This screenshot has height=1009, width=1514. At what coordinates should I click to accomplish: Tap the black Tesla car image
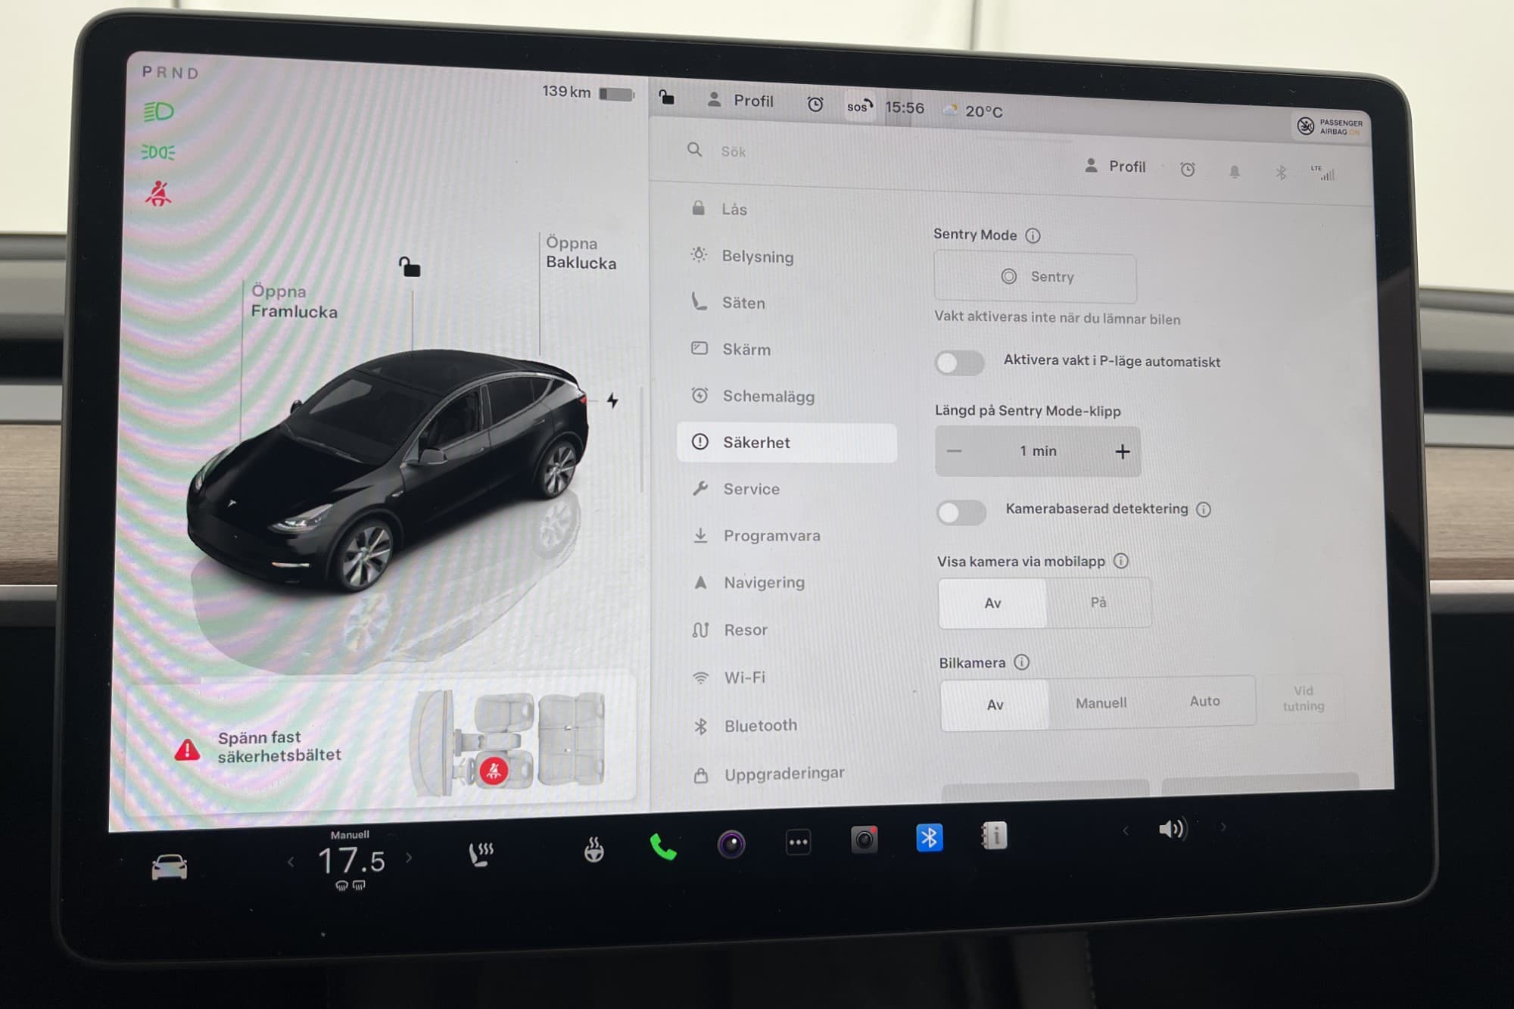[x=386, y=469]
